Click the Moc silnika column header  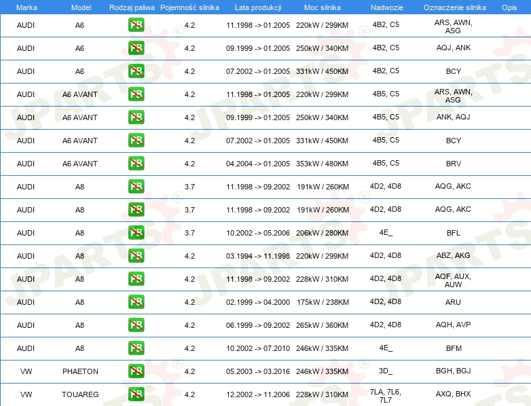point(323,7)
